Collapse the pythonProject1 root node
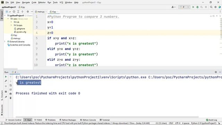 pyautogui.click(x=5, y=15)
